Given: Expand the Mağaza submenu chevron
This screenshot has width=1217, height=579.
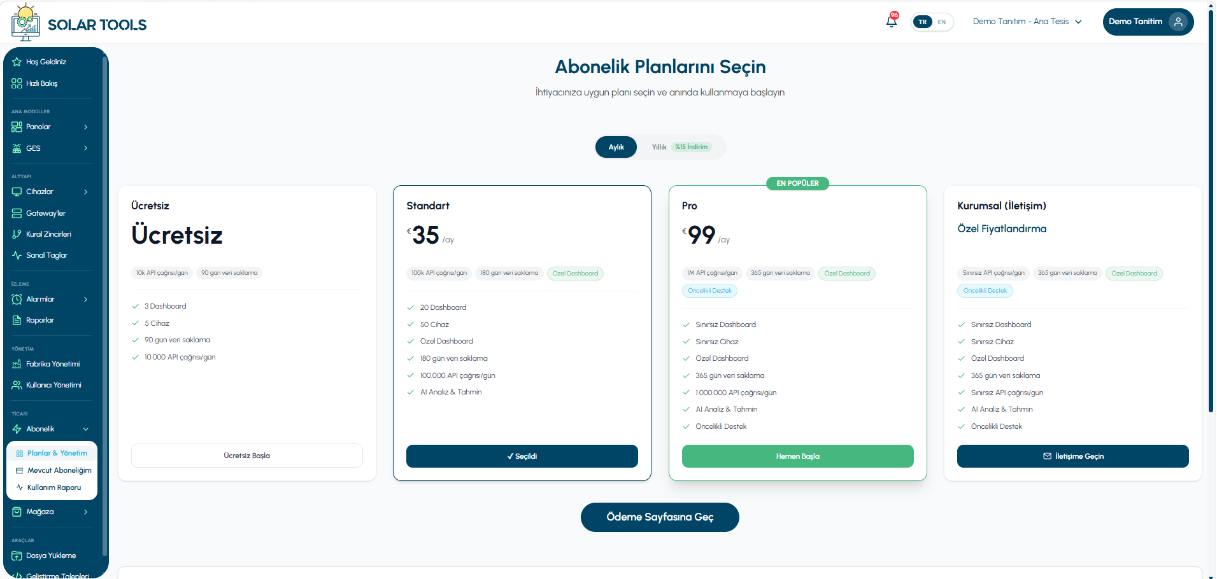Looking at the screenshot, I should point(85,512).
